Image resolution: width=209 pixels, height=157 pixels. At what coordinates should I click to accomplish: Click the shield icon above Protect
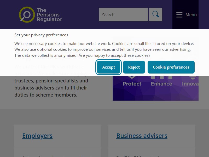[x=132, y=77]
